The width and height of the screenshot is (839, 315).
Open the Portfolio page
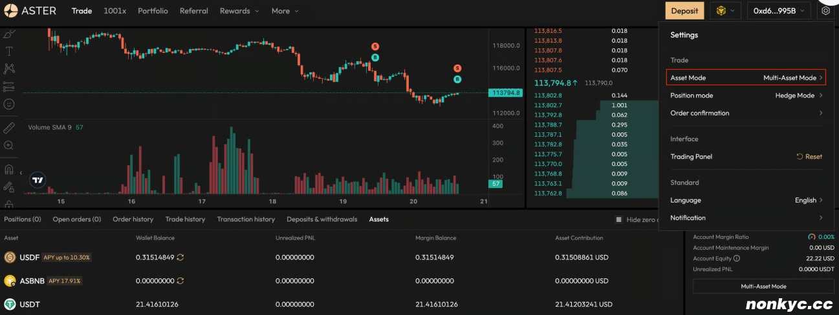point(153,11)
